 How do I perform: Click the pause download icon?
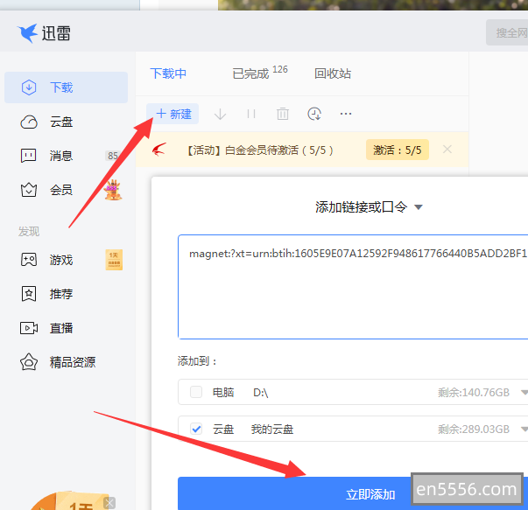coord(251,114)
